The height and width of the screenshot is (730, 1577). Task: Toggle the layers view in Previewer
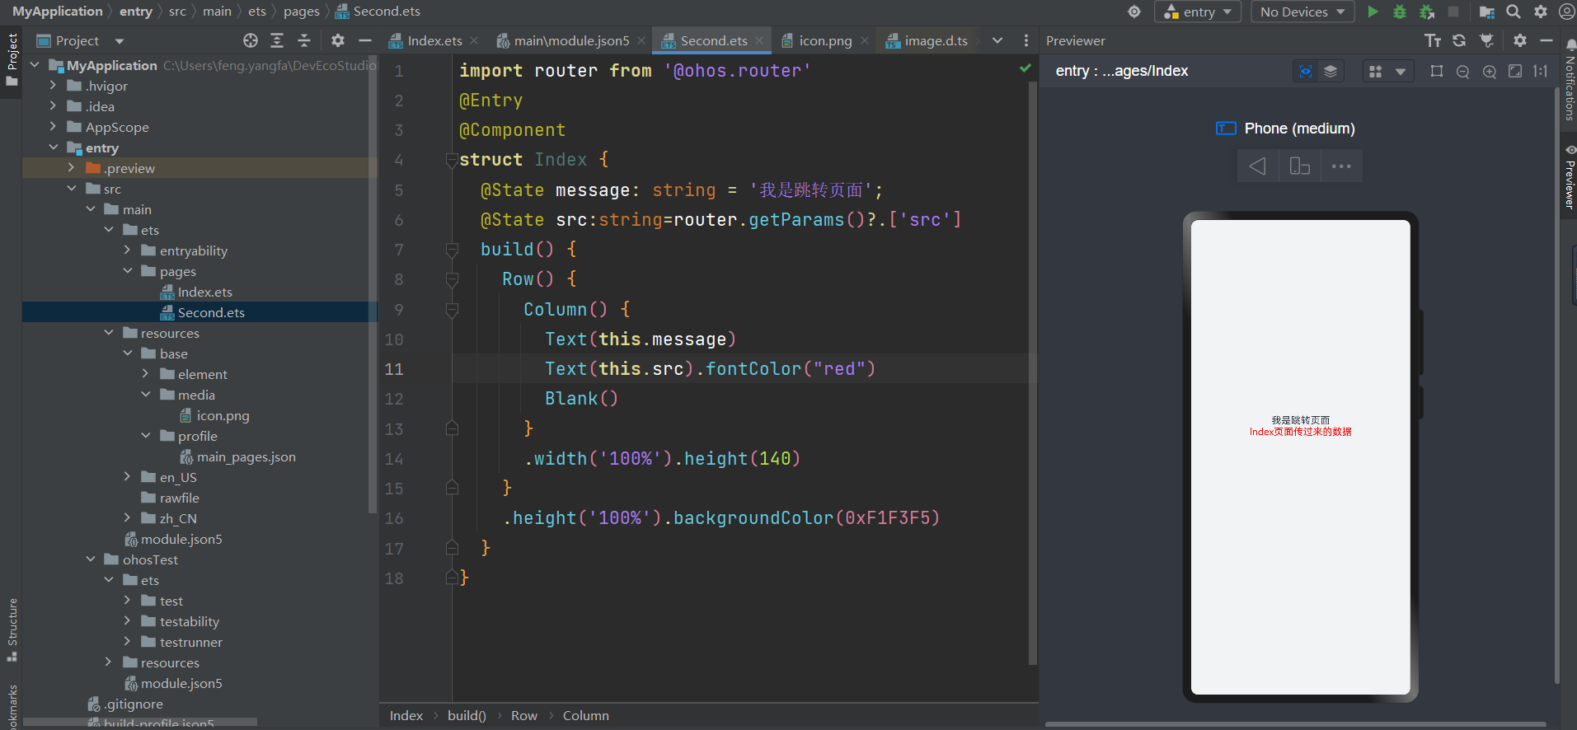(x=1331, y=72)
